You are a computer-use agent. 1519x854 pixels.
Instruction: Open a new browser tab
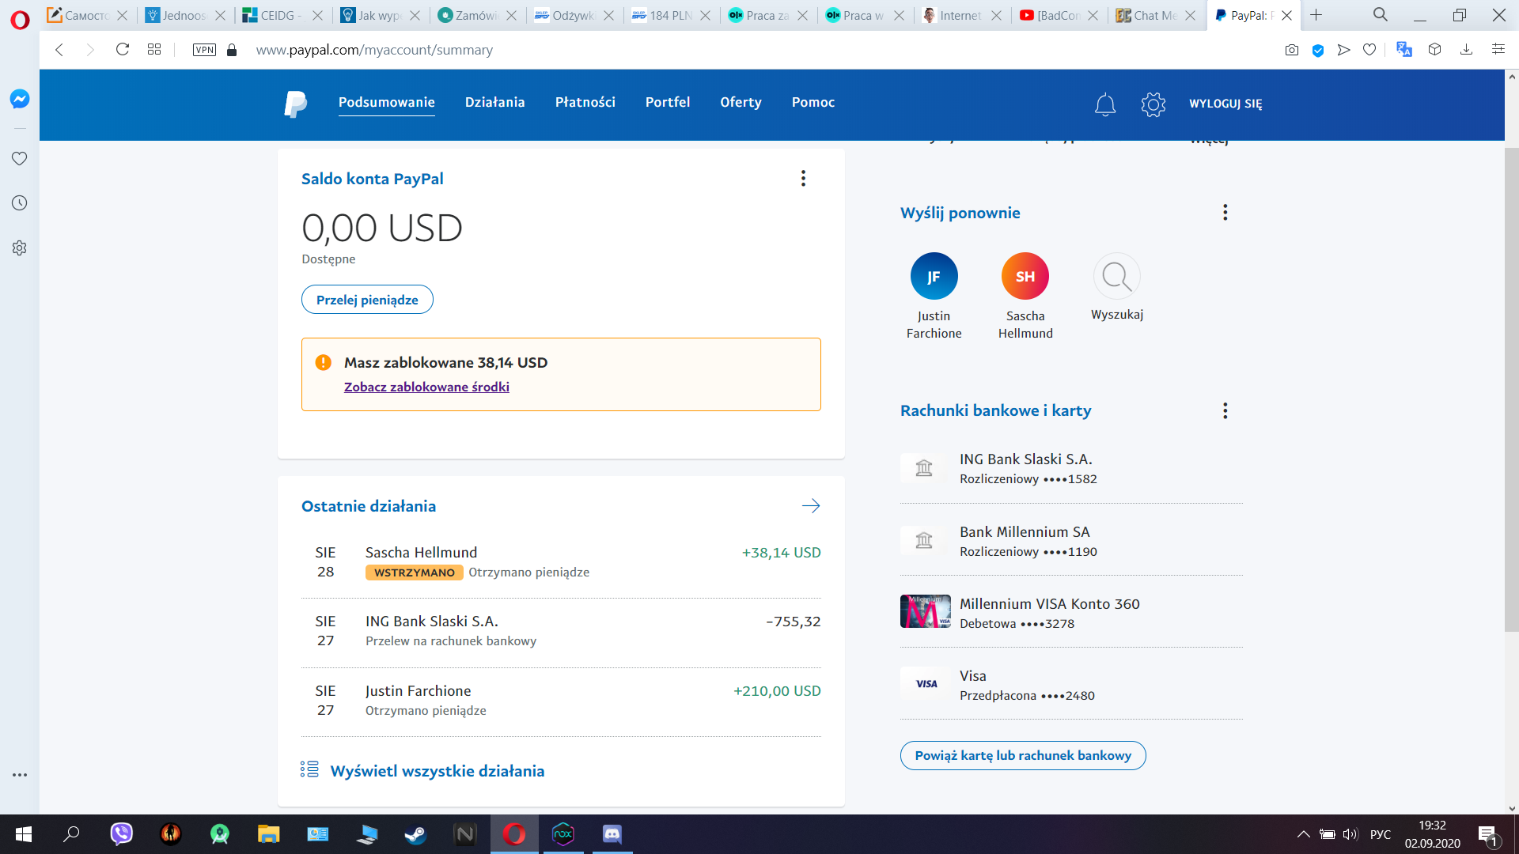[1316, 15]
